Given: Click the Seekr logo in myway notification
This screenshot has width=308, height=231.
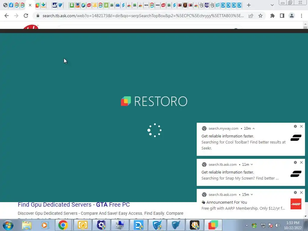Looking at the screenshot, I should pyautogui.click(x=296, y=138).
